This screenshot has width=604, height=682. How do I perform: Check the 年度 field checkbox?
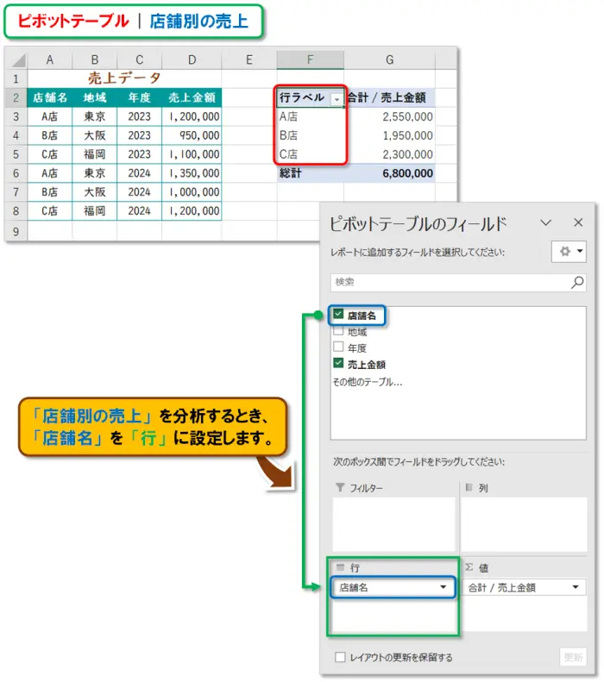[x=338, y=347]
